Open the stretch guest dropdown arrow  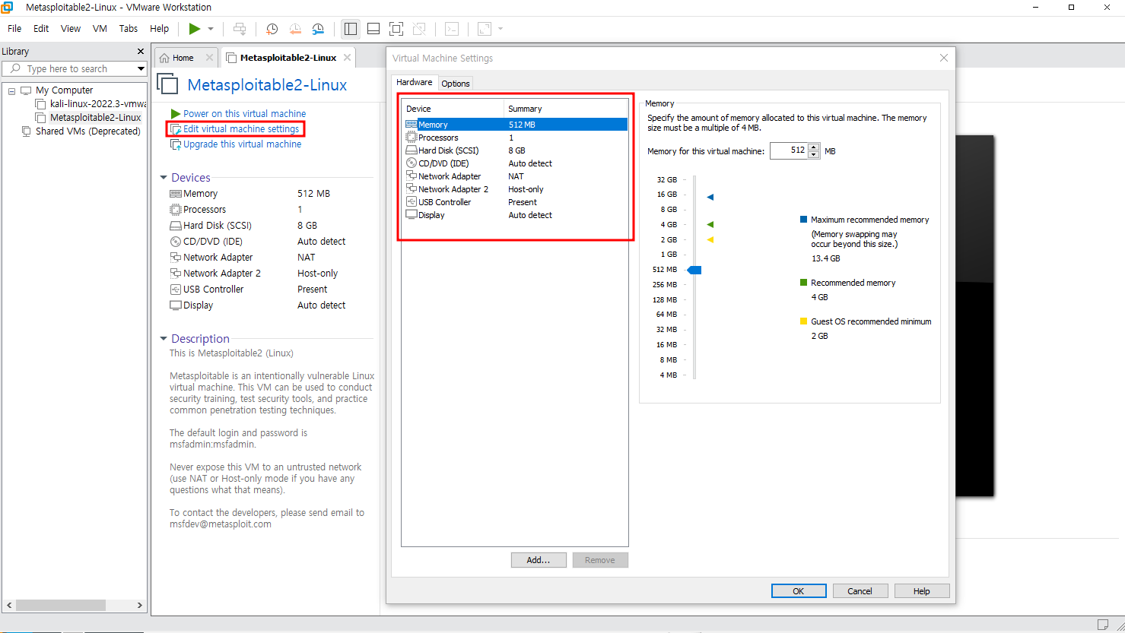(x=501, y=29)
